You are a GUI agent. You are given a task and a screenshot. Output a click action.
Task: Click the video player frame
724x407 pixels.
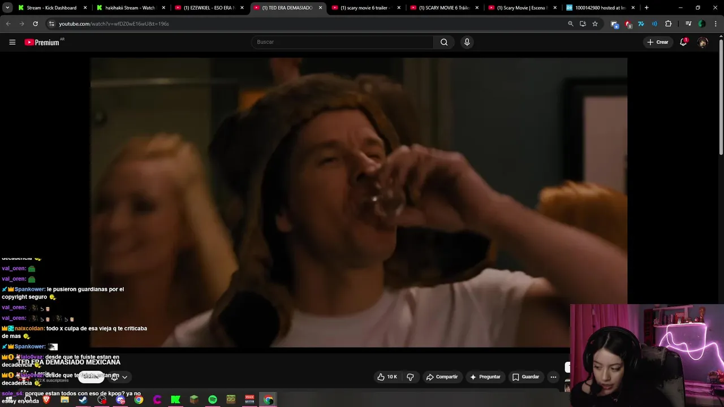(x=359, y=202)
